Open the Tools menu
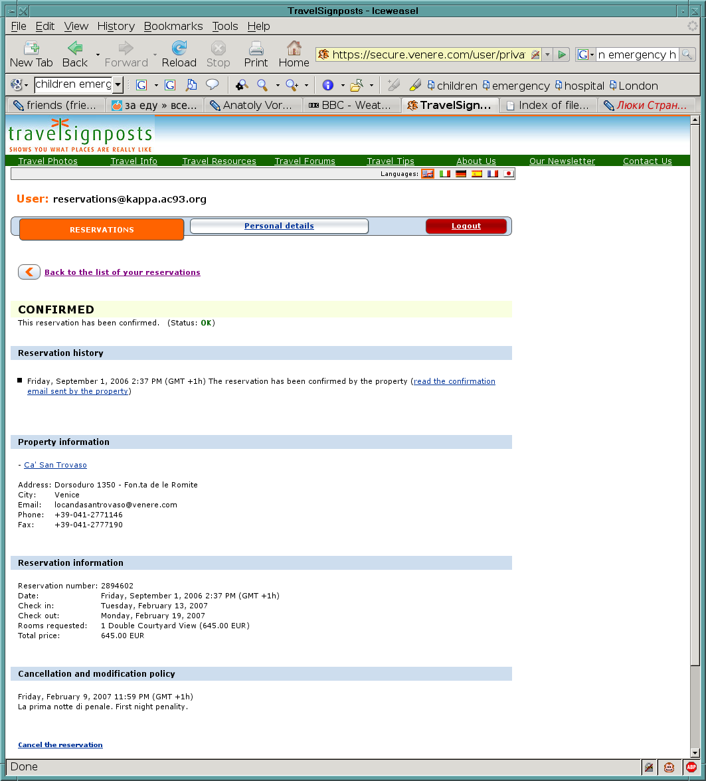 point(225,26)
